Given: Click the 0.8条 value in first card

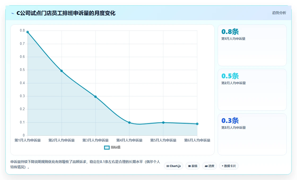Looking at the screenshot, I should tap(230, 32).
